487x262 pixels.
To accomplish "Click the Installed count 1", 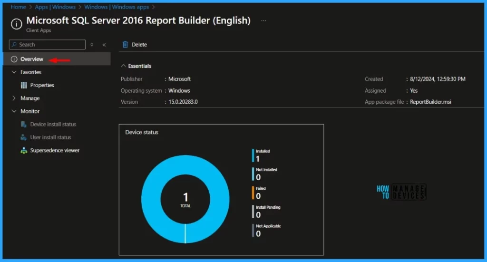I will coord(257,159).
